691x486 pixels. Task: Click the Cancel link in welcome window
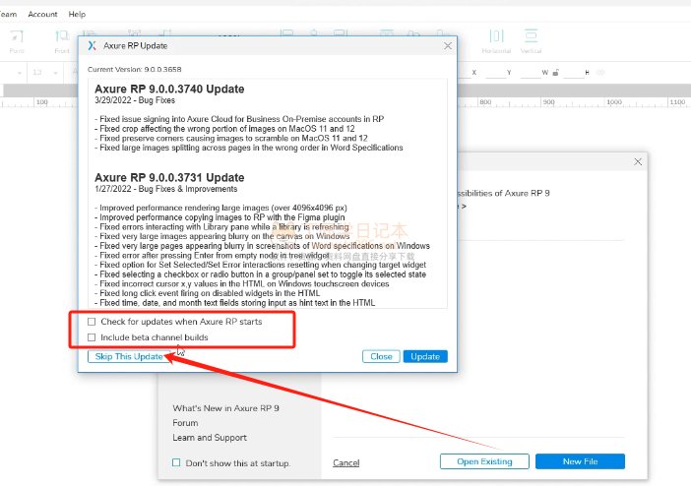[x=345, y=462]
